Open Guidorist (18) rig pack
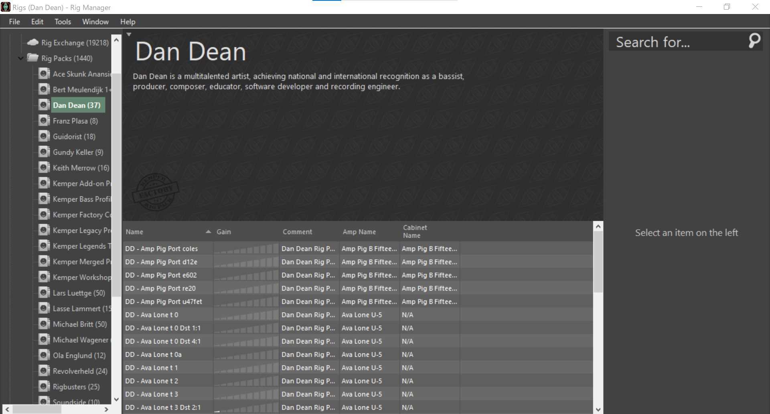770x414 pixels. coord(74,136)
